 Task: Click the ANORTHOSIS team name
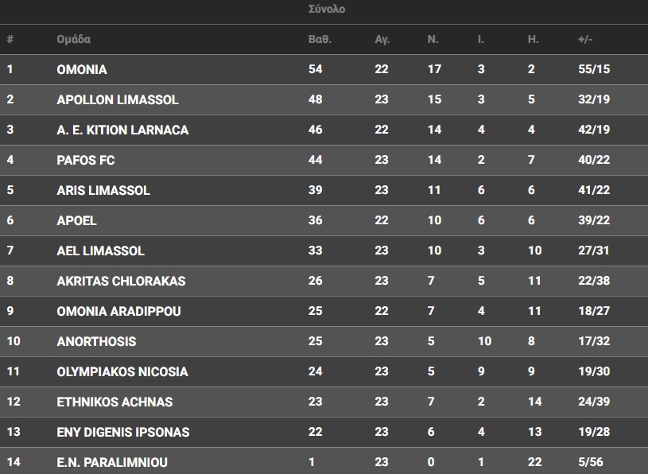click(x=96, y=341)
